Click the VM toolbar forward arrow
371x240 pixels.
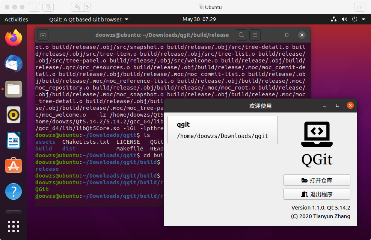87,7
